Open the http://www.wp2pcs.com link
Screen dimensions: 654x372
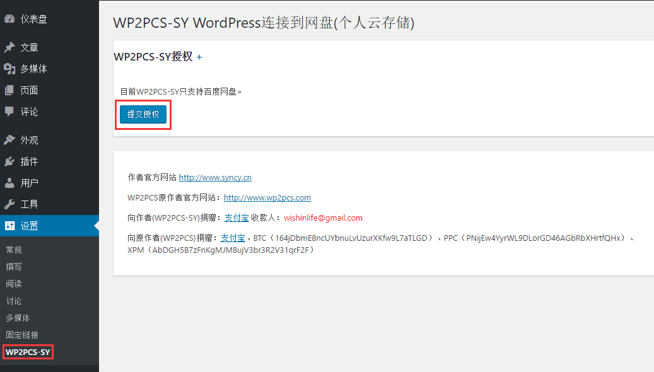coord(267,197)
